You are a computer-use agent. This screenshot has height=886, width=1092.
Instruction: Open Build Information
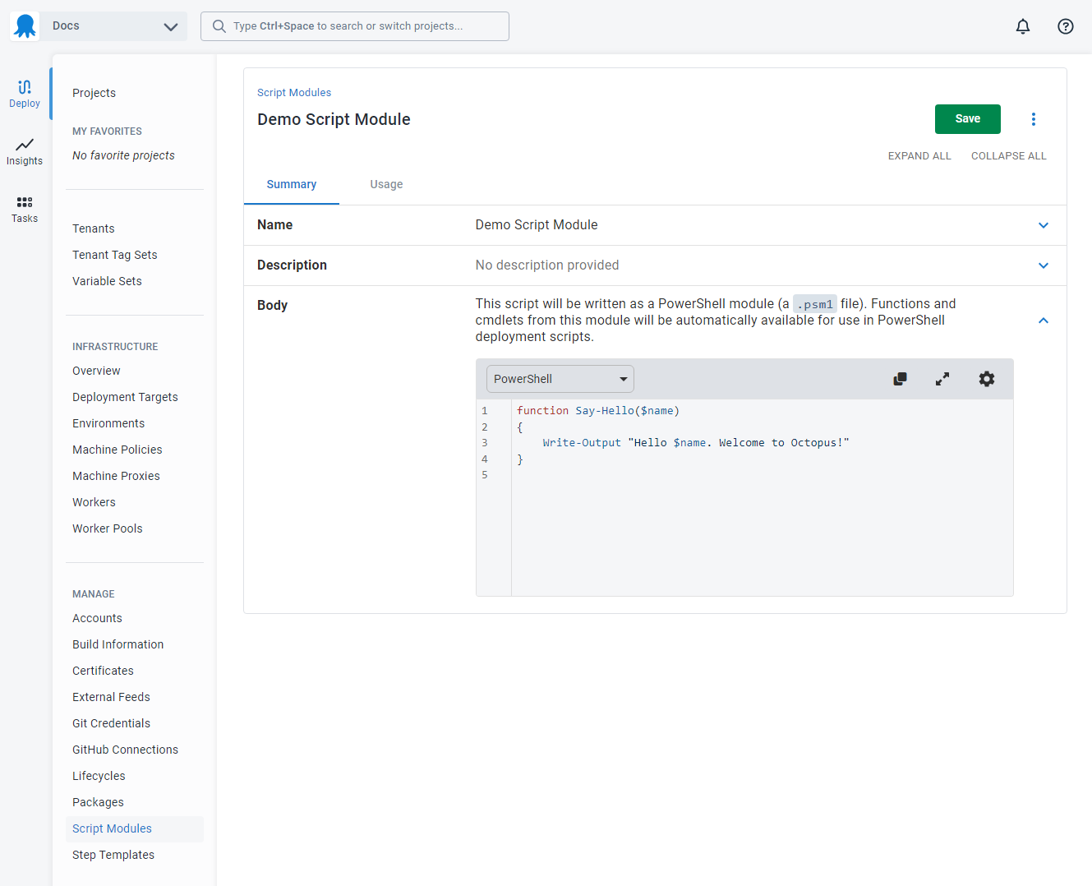pyautogui.click(x=118, y=644)
